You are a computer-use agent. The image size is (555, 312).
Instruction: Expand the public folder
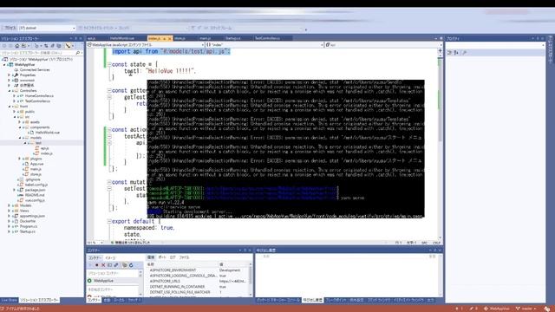coord(15,112)
